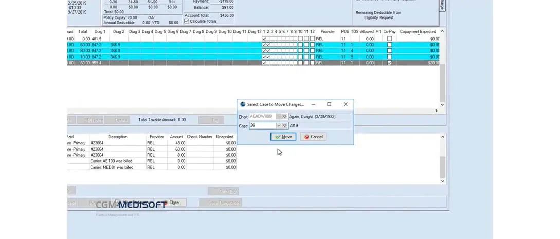Open the Chart lookup magnifier in dialog
Viewport: 560px width, 239px height.
click(285, 116)
